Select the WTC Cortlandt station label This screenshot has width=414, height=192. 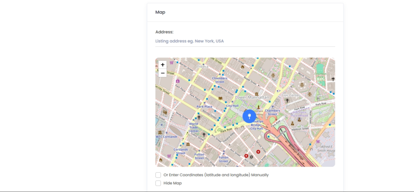click(x=166, y=137)
